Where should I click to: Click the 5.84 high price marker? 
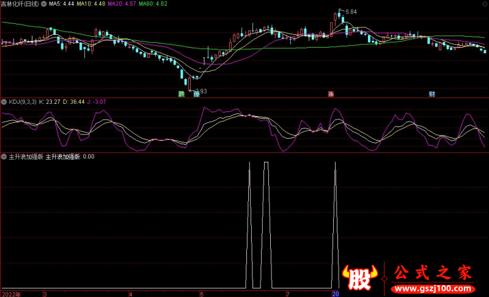[350, 12]
